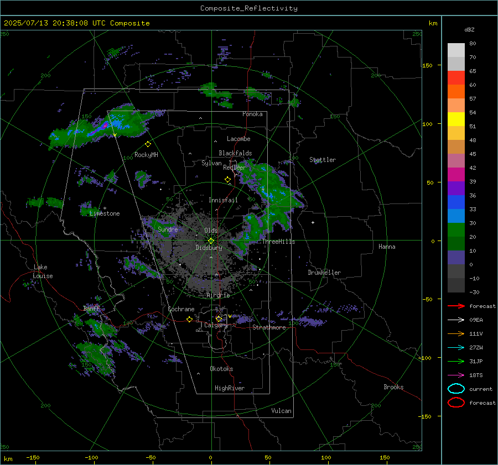The image size is (498, 465).
Task: Click the Olds city label
Action: click(x=211, y=231)
